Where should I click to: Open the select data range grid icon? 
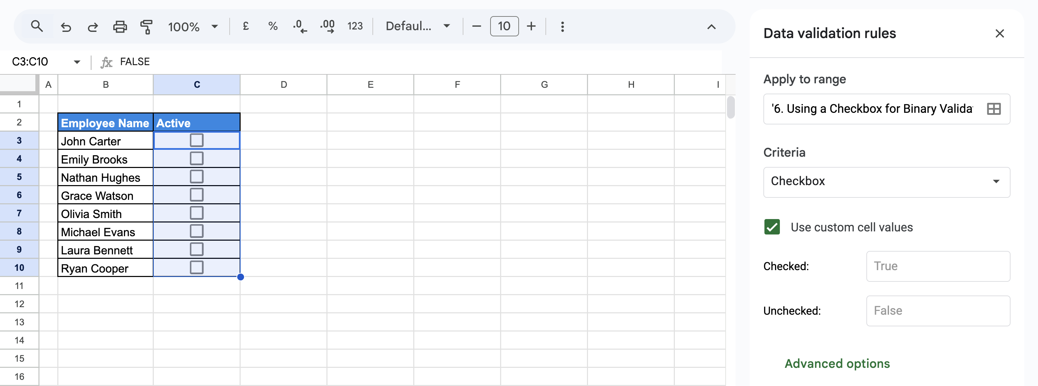993,109
